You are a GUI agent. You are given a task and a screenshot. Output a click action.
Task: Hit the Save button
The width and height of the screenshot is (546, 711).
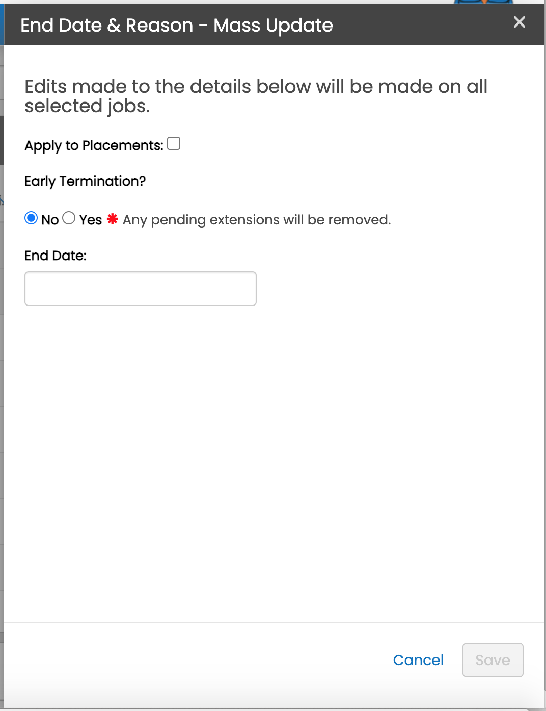click(x=493, y=660)
